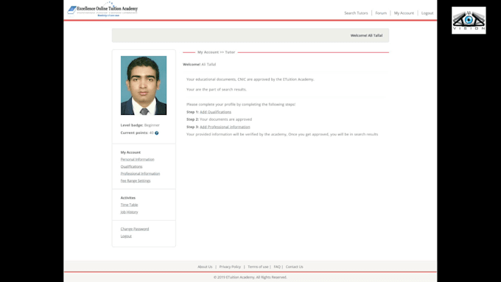Image resolution: width=501 pixels, height=282 pixels.
Task: Click the sidebar Logout link
Action: tap(126, 236)
